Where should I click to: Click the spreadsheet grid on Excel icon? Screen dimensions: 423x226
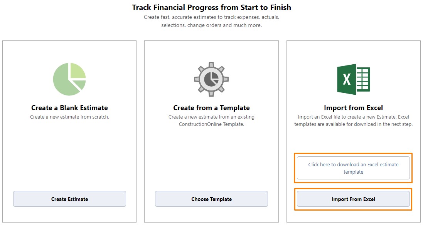click(363, 79)
